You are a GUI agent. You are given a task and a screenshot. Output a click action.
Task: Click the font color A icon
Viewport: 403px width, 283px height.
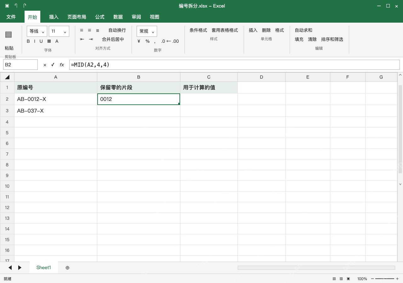[57, 41]
